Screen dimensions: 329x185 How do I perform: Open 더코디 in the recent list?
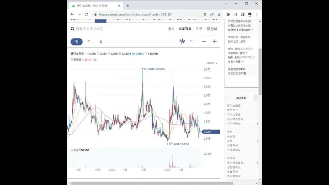tap(231, 158)
